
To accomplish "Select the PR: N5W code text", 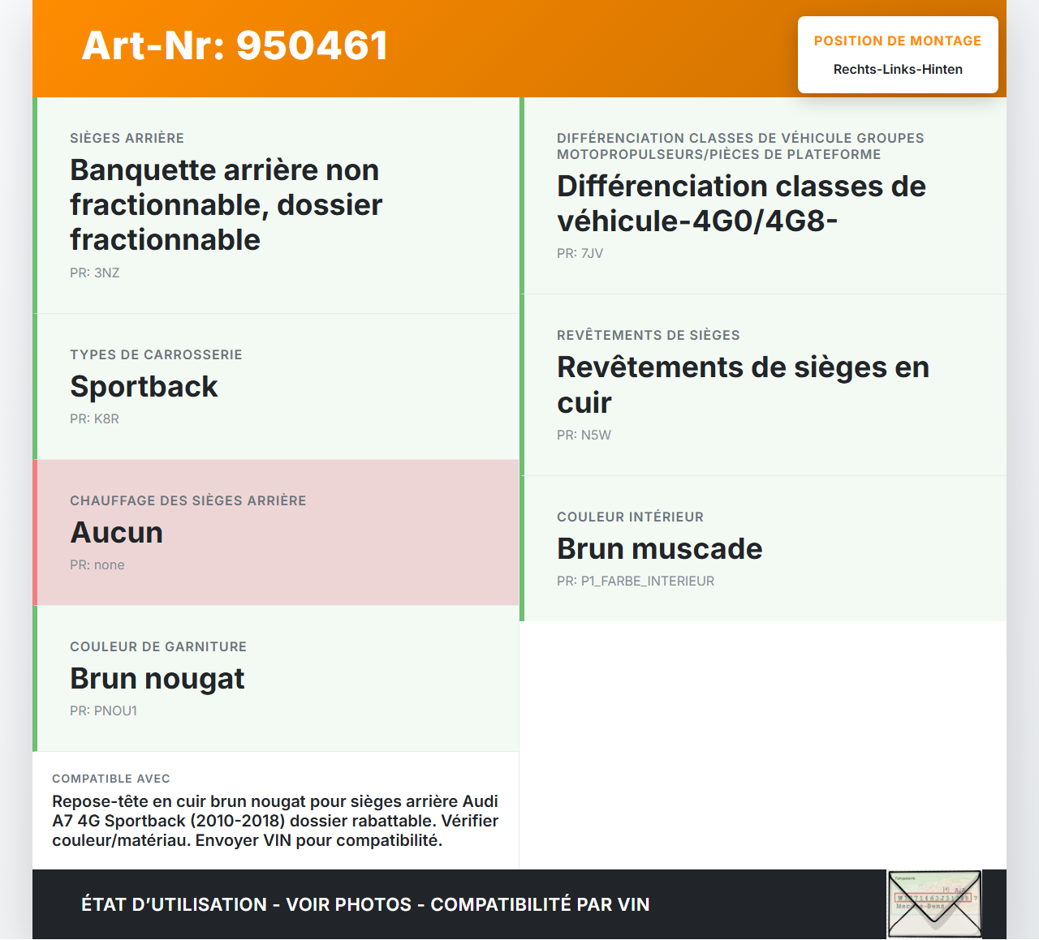I will [584, 435].
